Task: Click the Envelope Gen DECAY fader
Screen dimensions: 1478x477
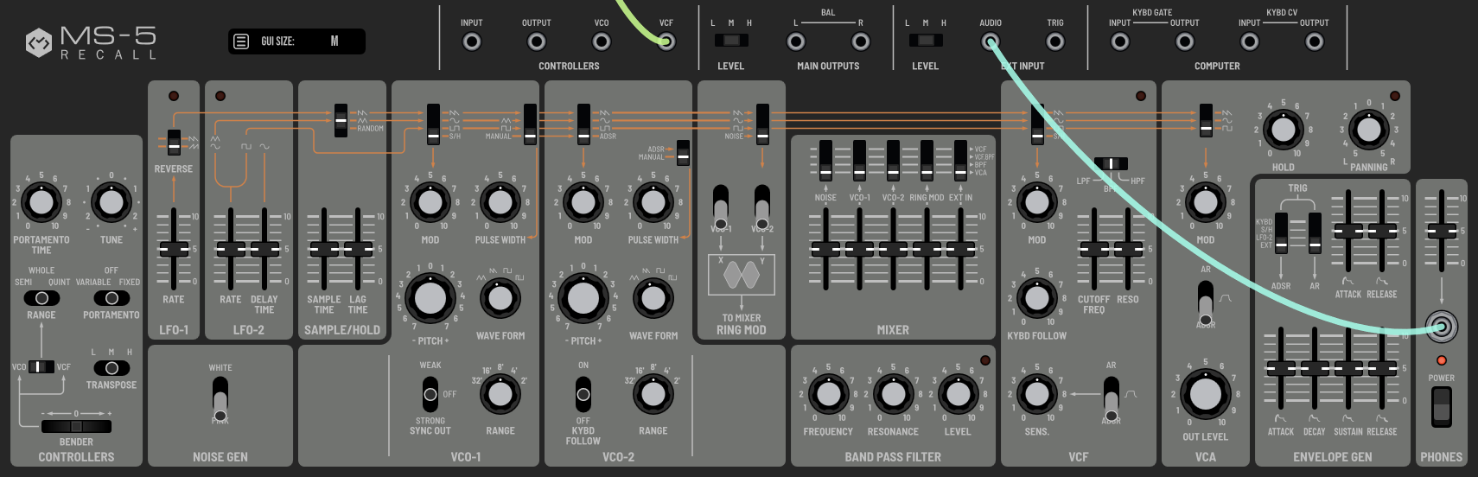Action: tap(1315, 368)
